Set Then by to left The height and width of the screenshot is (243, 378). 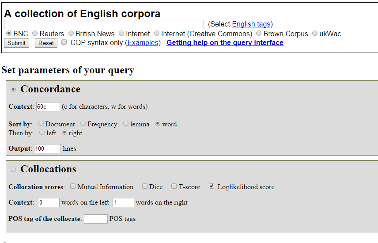[42, 132]
